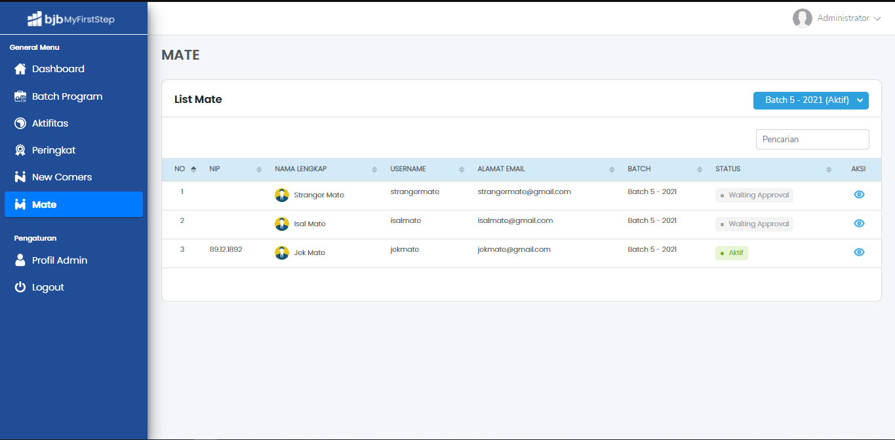Open the Batch 5 - 2021 (Aktif) dropdown
Screen dimensions: 895x440
point(811,100)
